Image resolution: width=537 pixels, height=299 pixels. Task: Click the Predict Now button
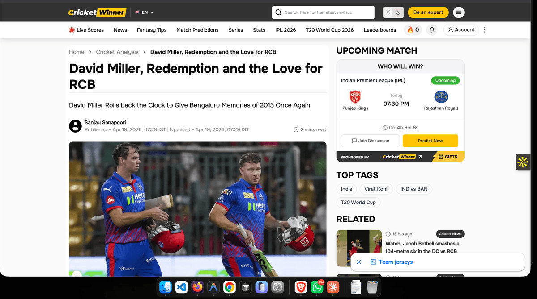(430, 141)
